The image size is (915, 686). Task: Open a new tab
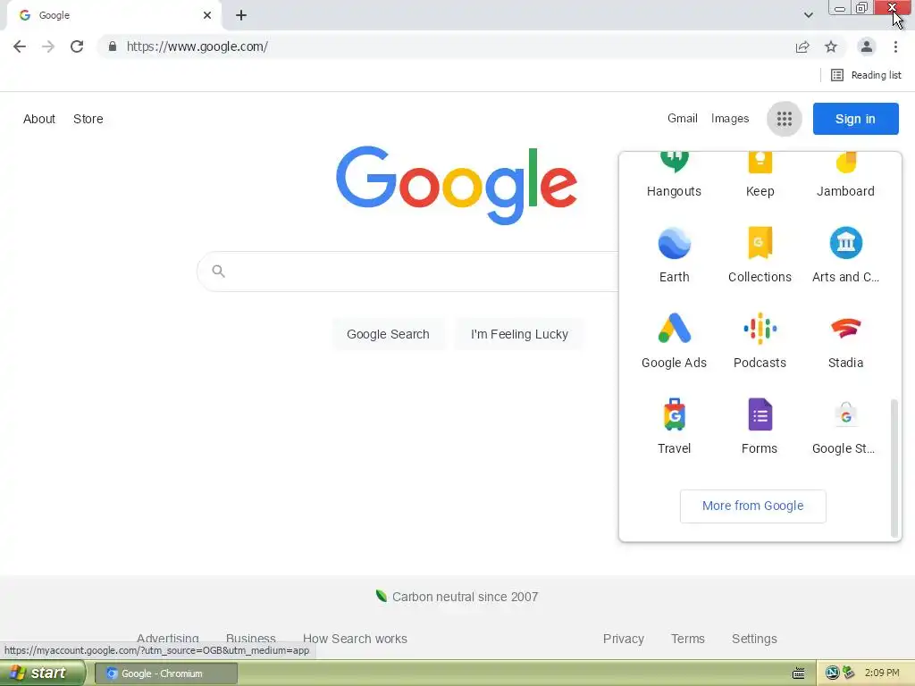(241, 15)
